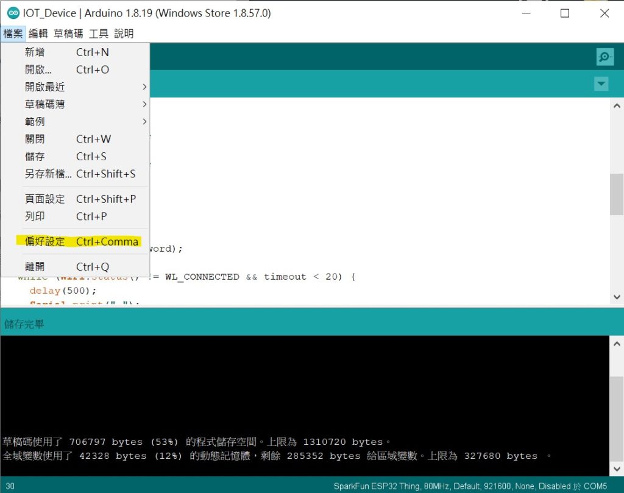Image resolution: width=624 pixels, height=493 pixels.
Task: Choose 列印 (Ctrl+P) menu item
Action: [75, 216]
